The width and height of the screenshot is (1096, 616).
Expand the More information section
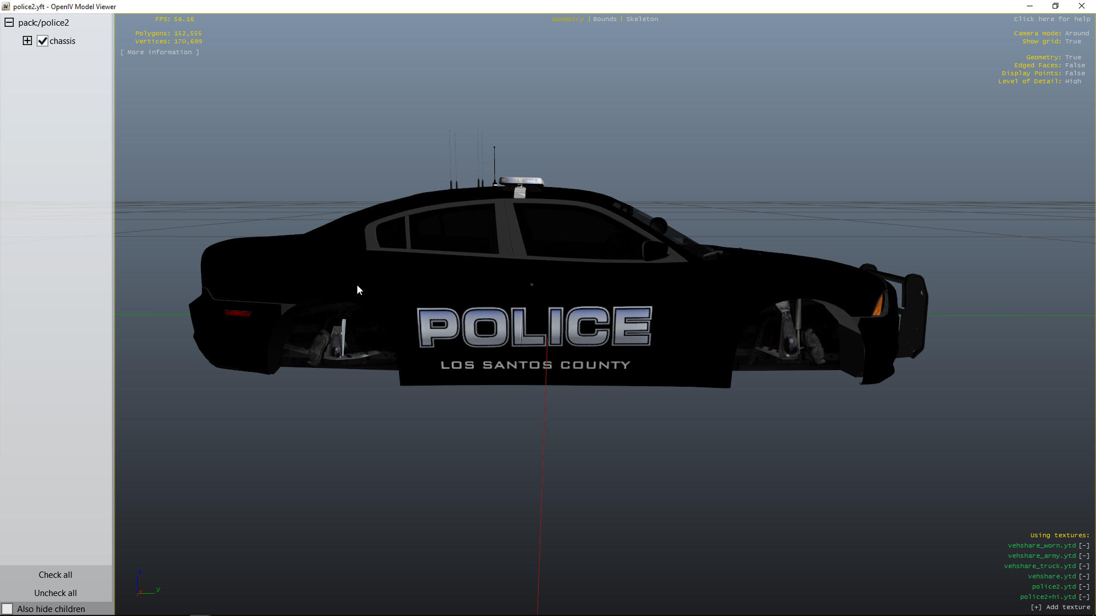pyautogui.click(x=160, y=52)
